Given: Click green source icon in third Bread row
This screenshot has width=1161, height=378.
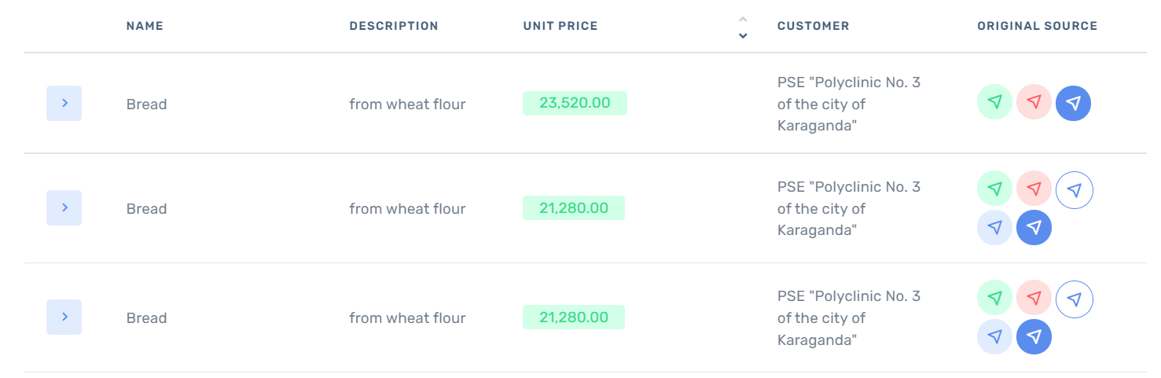Looking at the screenshot, I should pos(994,299).
